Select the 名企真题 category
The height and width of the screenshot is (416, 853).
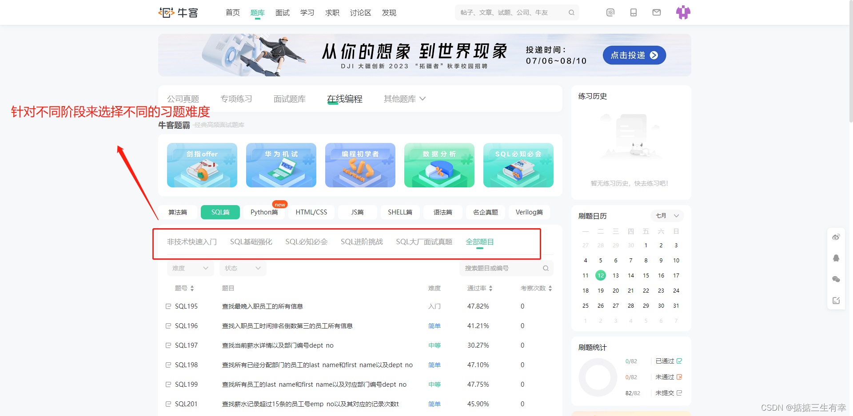486,212
